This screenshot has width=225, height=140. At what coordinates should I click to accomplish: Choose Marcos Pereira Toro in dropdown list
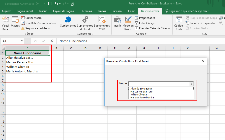click(161, 92)
